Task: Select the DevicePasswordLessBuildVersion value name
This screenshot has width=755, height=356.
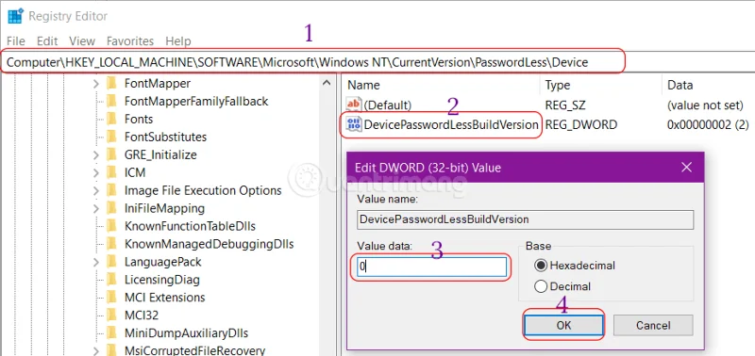Action: (x=451, y=125)
